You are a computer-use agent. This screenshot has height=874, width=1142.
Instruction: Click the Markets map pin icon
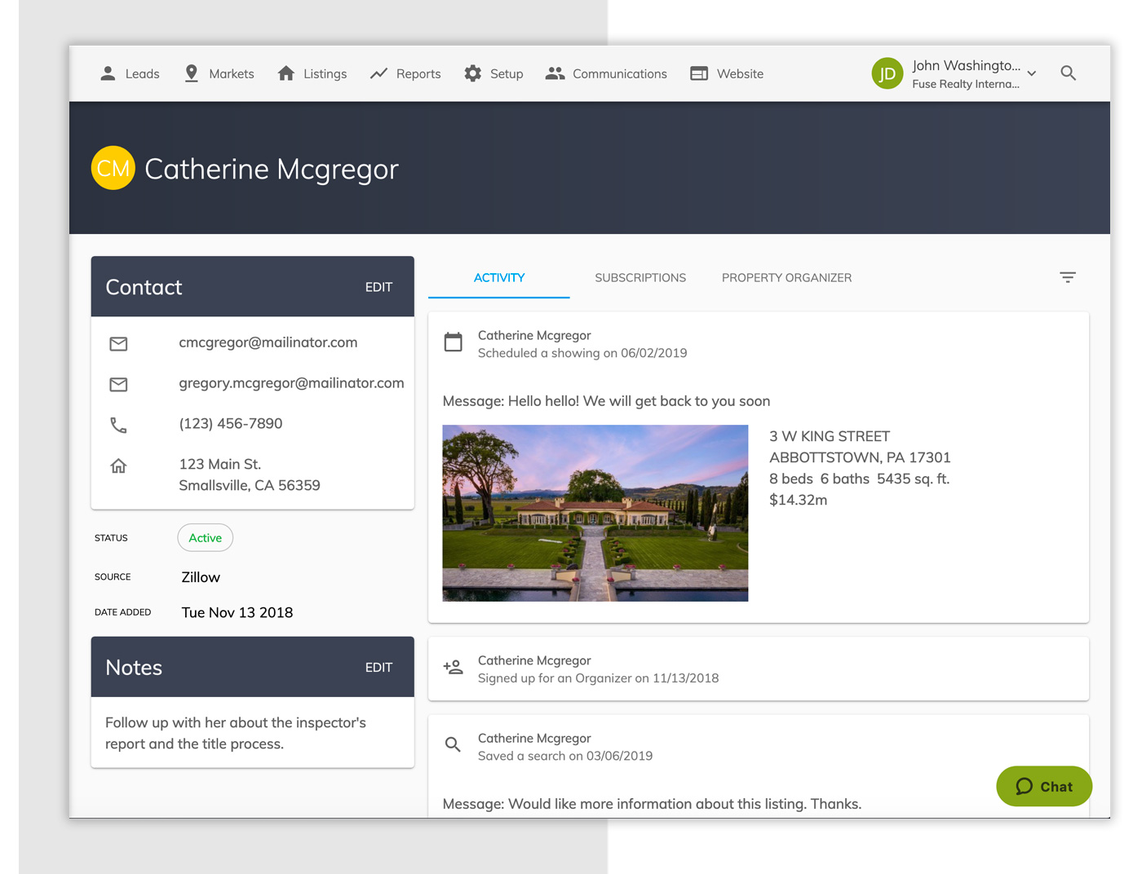[x=192, y=73]
